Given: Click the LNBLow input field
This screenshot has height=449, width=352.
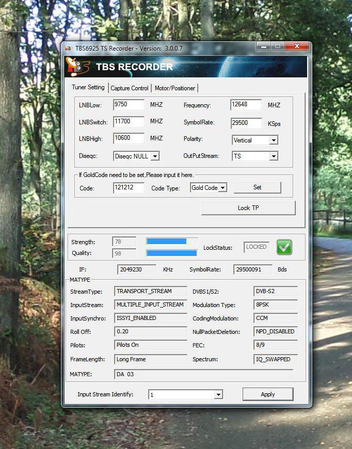Looking at the screenshot, I should pos(129,105).
